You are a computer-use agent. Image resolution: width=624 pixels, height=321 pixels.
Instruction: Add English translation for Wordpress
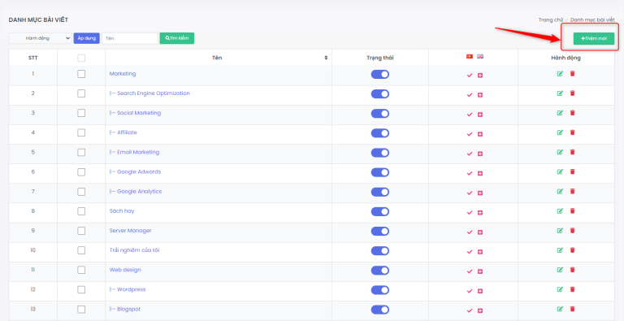point(480,291)
